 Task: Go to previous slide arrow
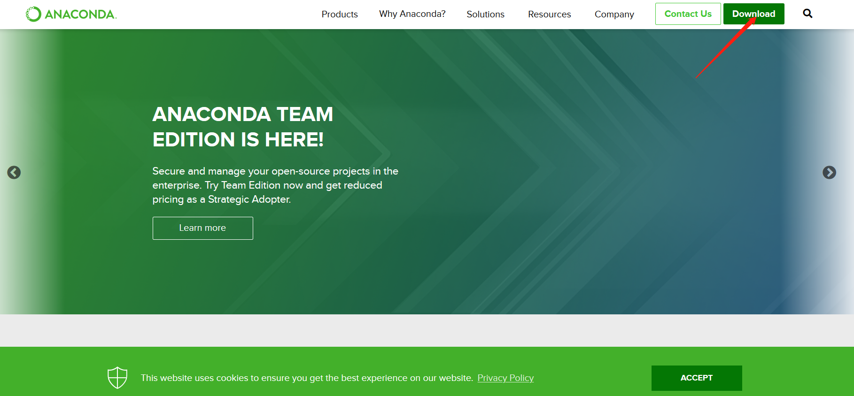click(14, 173)
